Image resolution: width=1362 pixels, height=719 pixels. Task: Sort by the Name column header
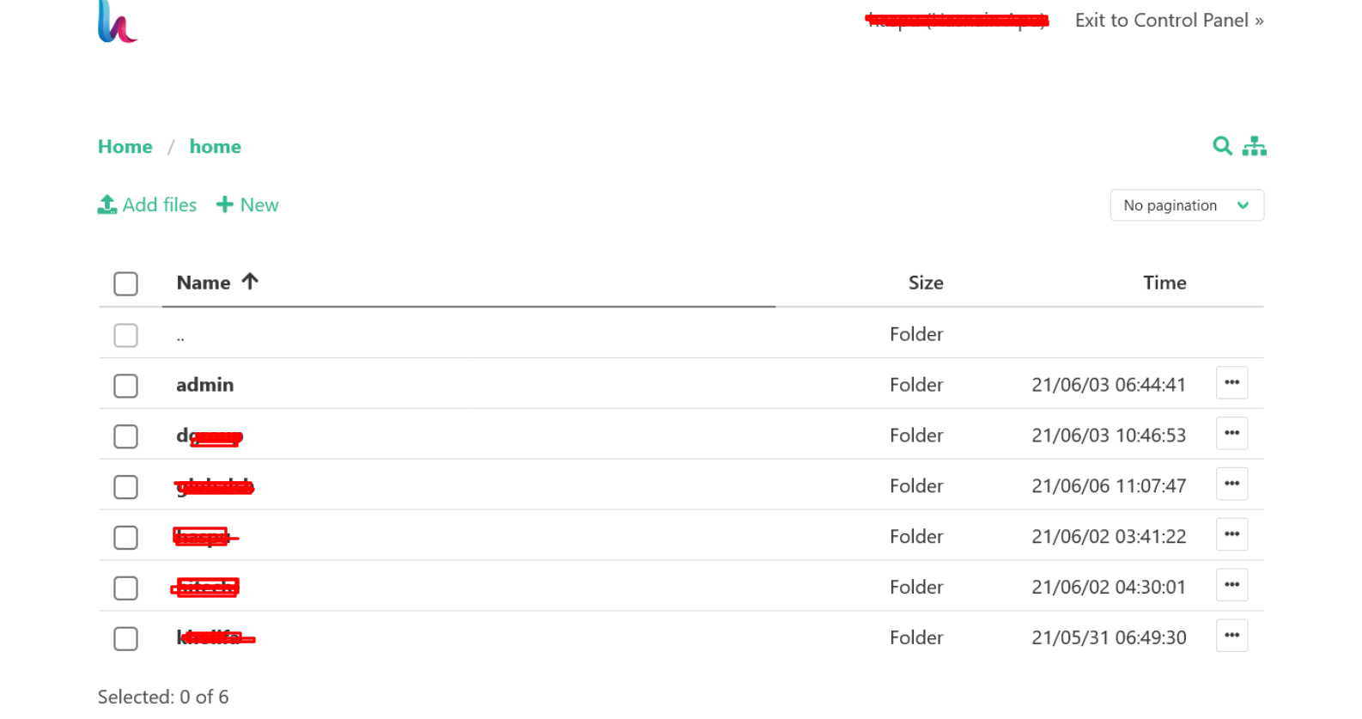(x=204, y=283)
